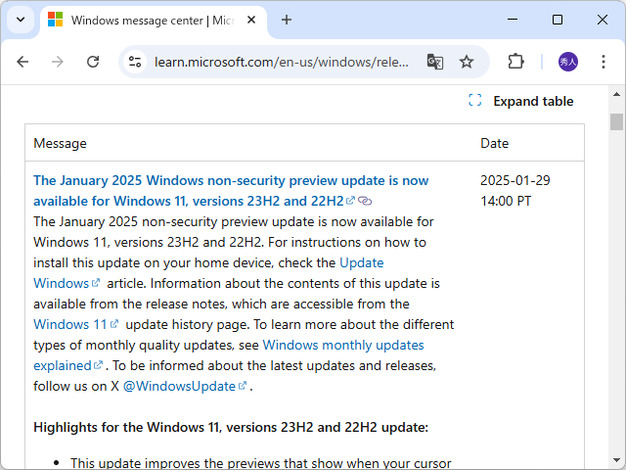Click the translate page icon
Screen dimensions: 626x470
coord(435,62)
